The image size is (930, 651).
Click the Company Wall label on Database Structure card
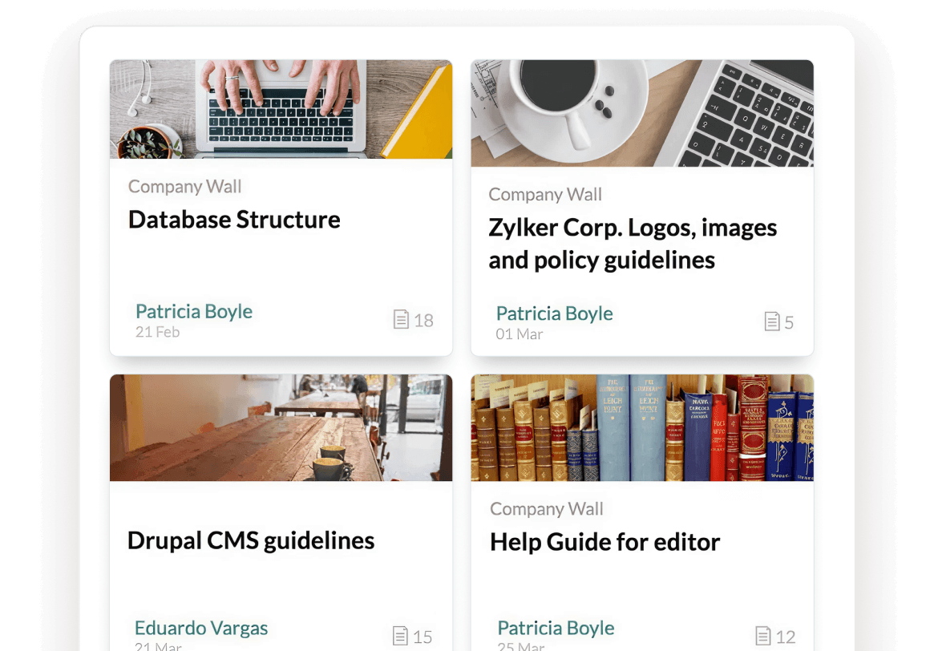[x=184, y=186]
